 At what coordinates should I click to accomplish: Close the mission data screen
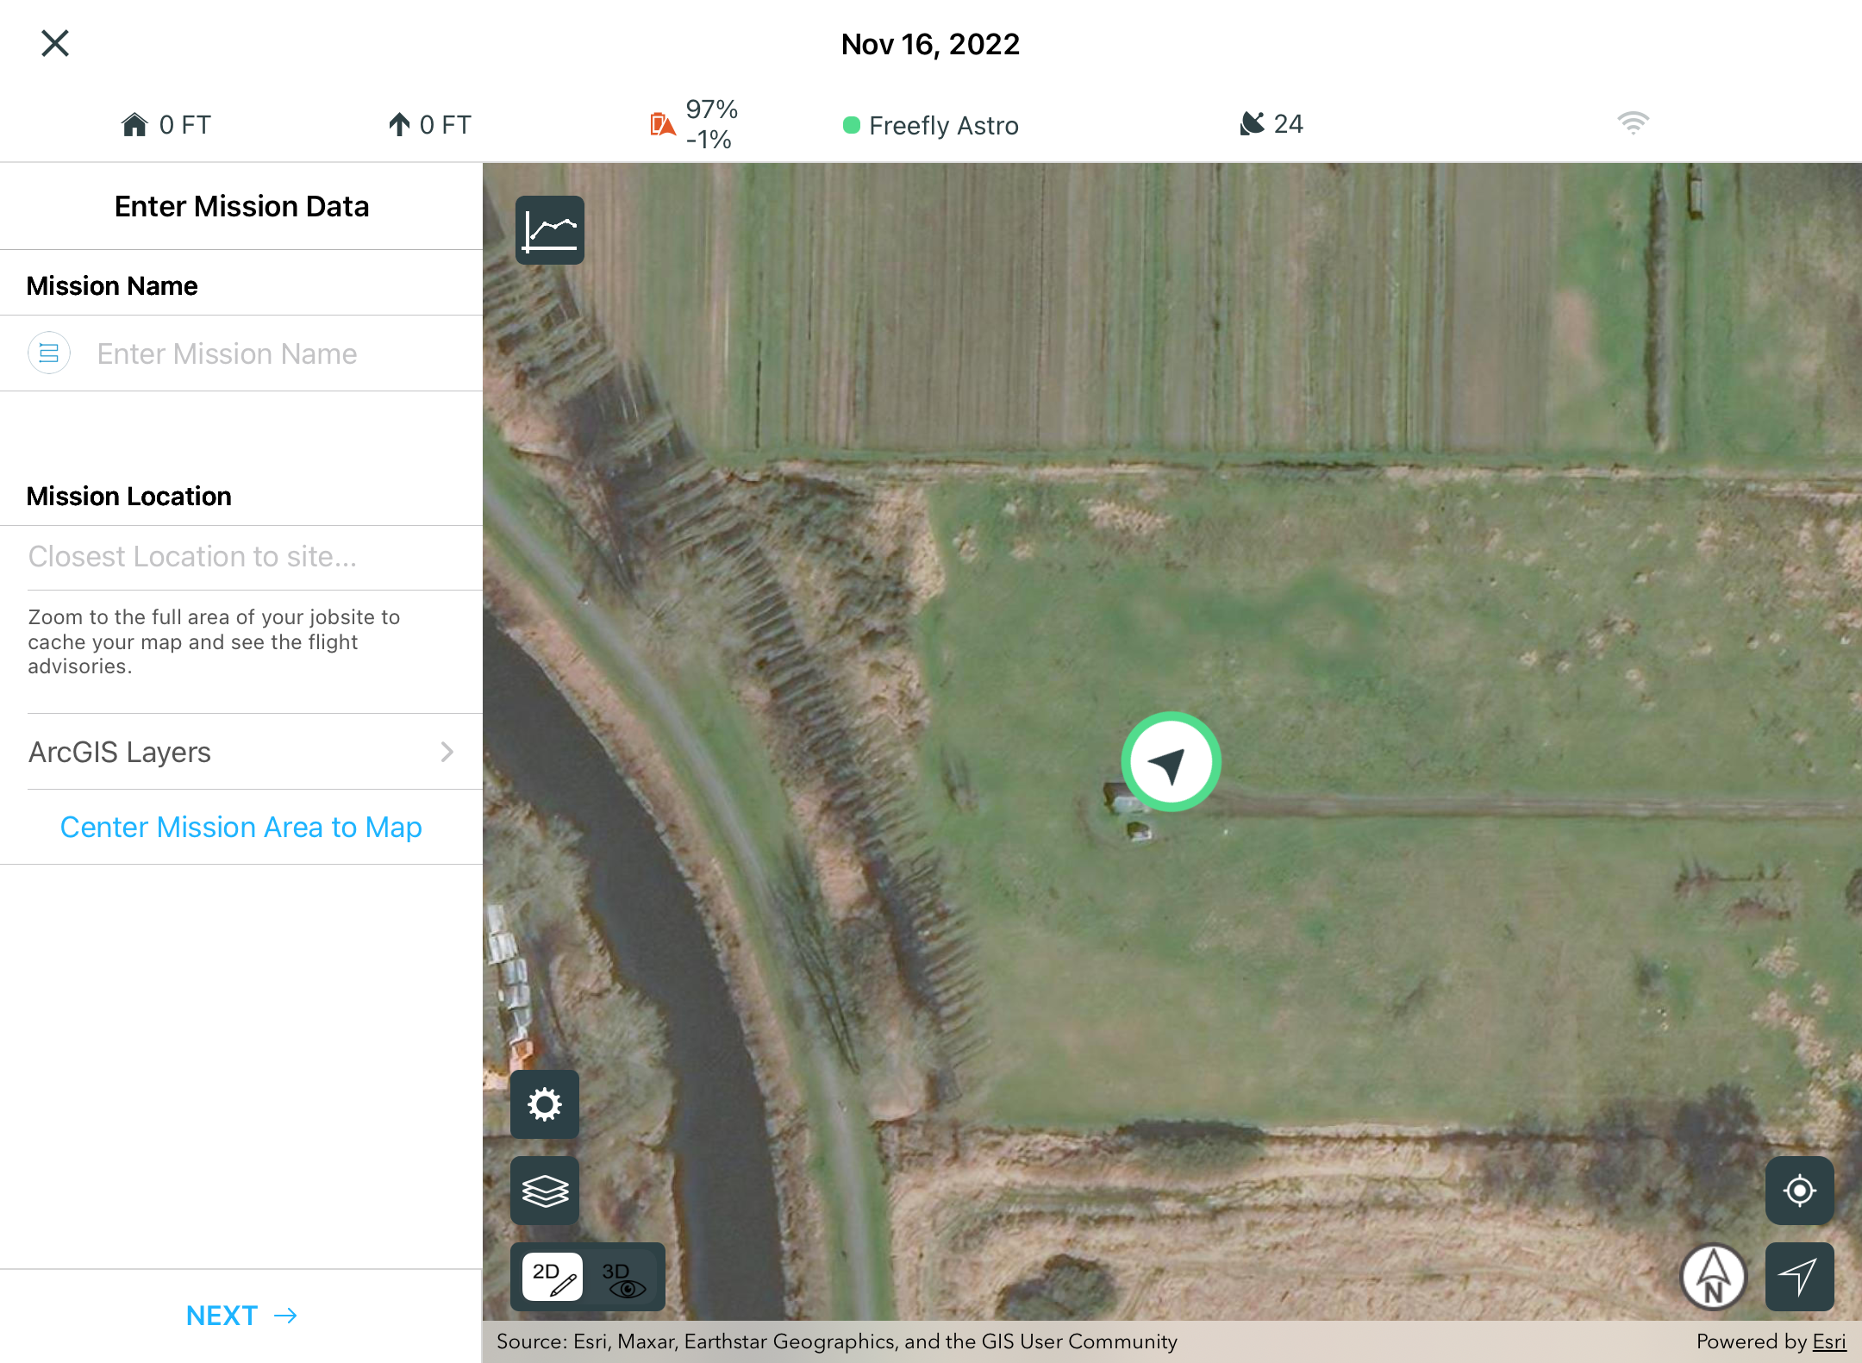[55, 43]
